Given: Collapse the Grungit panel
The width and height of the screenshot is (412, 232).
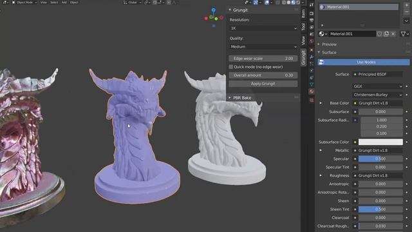Looking at the screenshot, I should [x=230, y=10].
